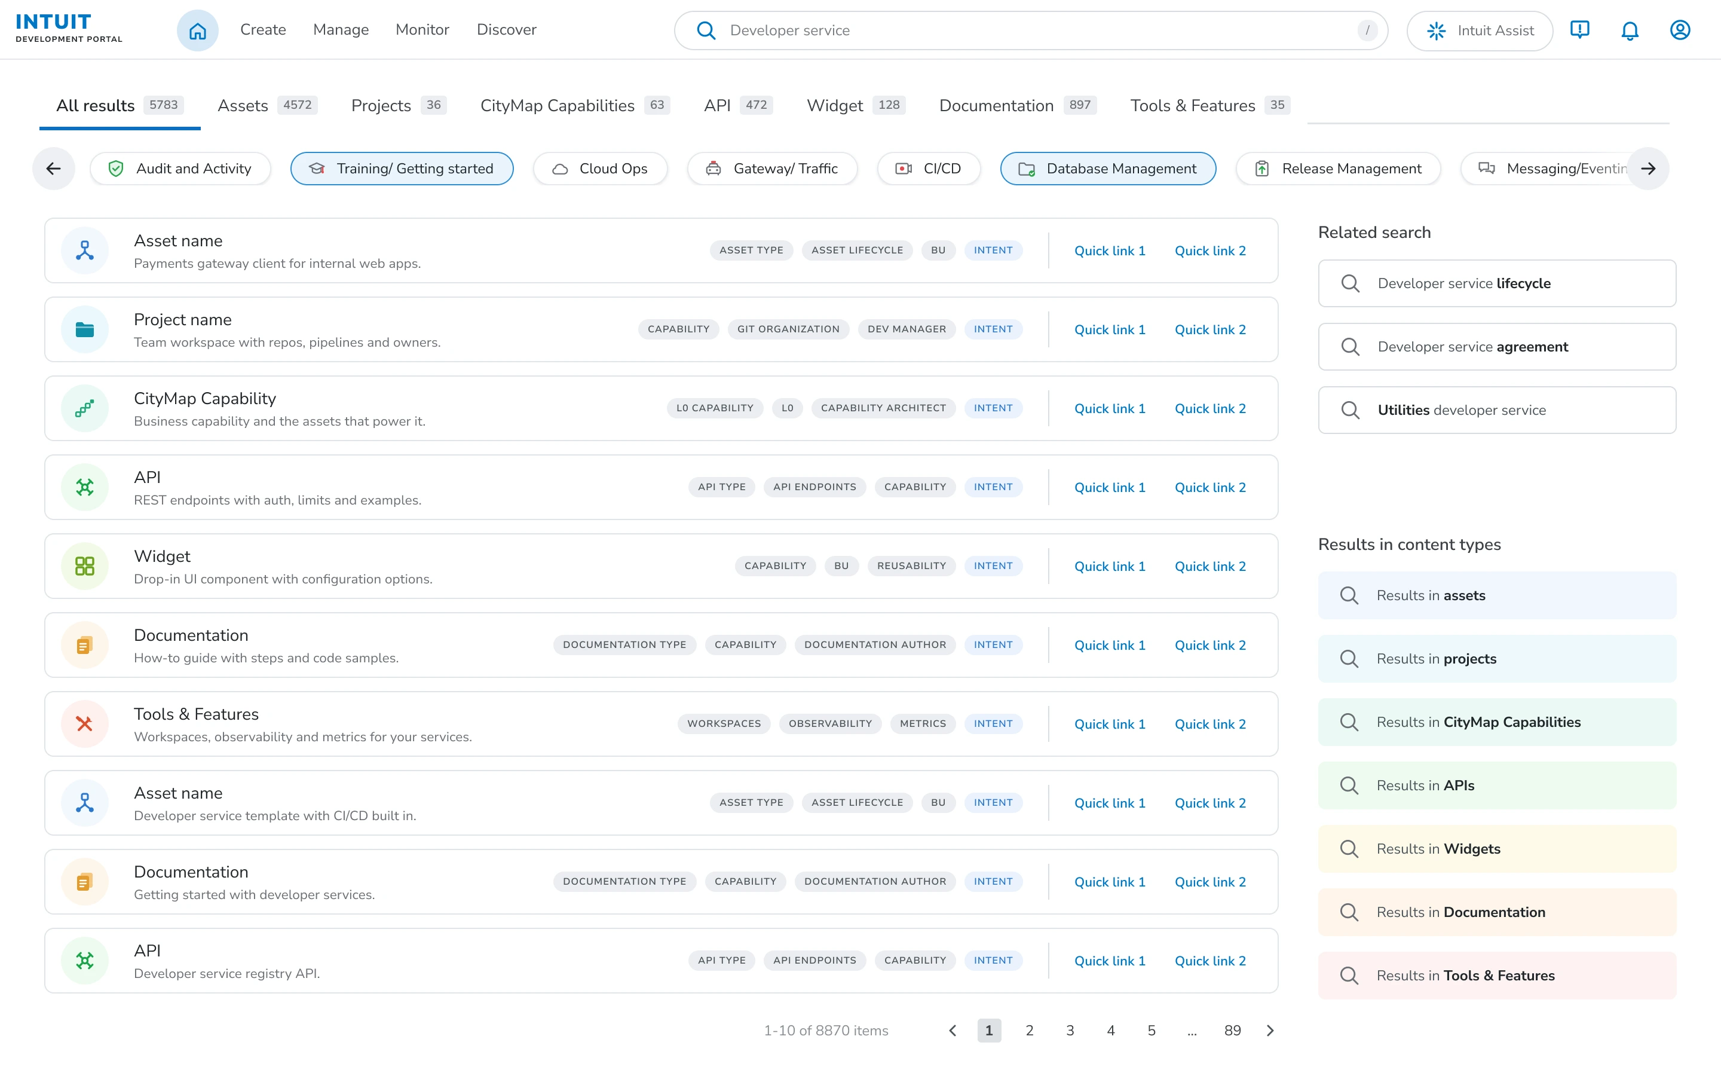Open the Discover menu

[506, 30]
